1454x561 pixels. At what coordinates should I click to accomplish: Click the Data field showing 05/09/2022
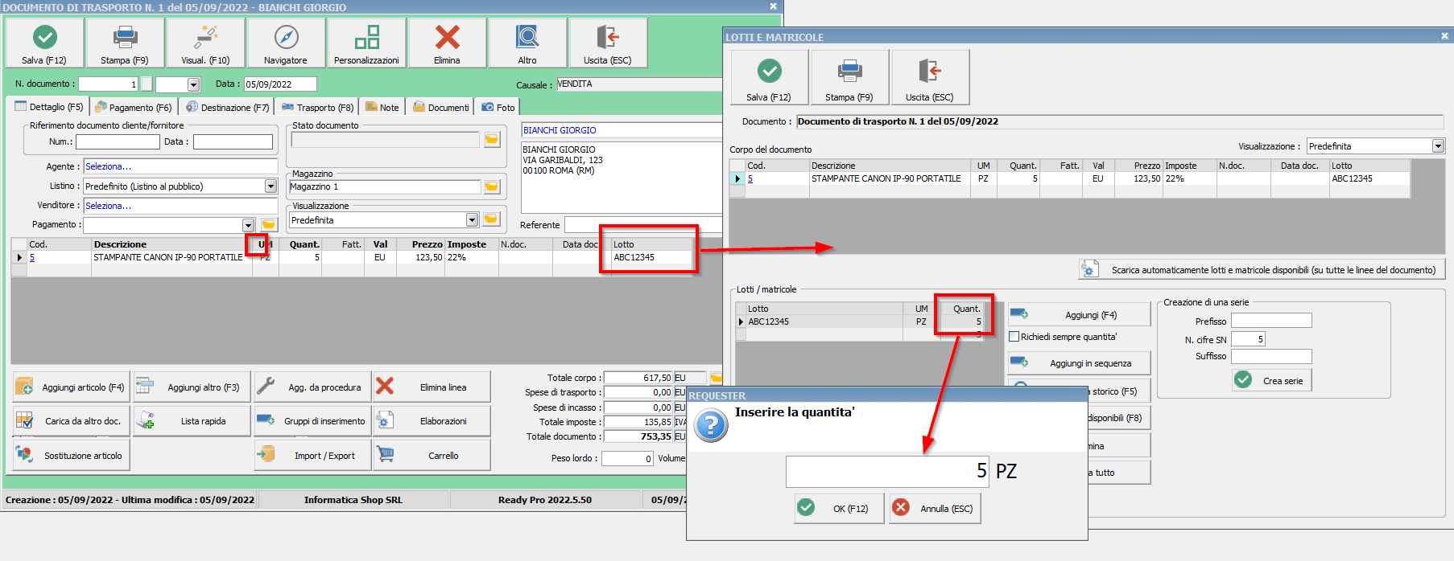(280, 84)
